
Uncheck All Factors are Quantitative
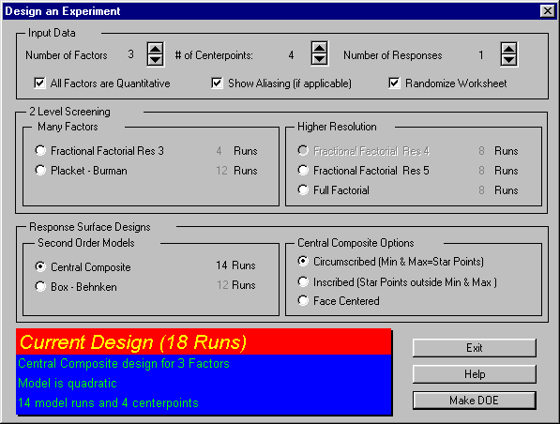39,83
